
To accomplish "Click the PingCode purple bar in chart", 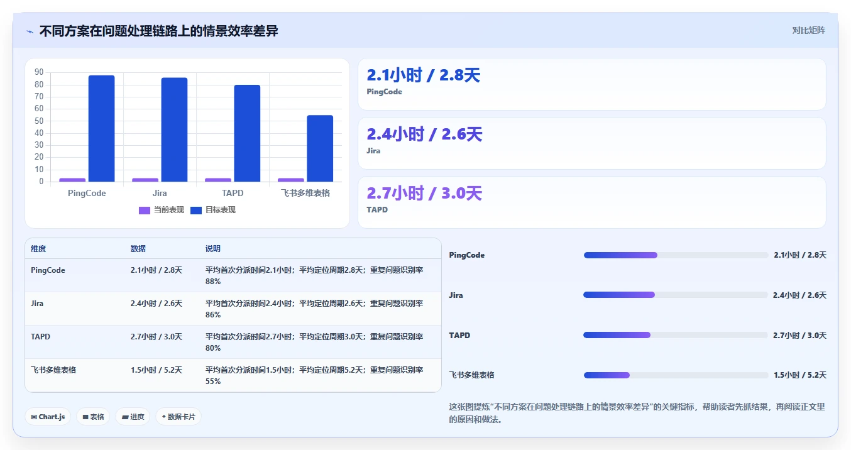I will click(x=72, y=180).
